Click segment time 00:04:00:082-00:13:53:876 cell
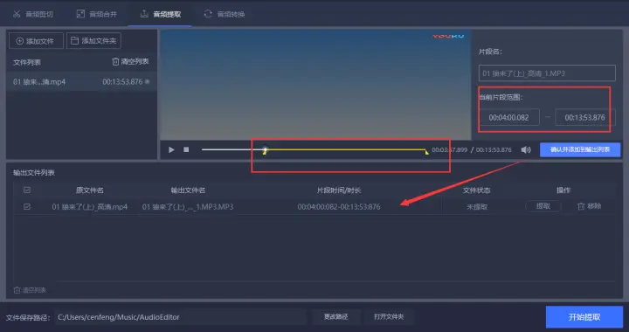629x332 pixels. (x=339, y=207)
